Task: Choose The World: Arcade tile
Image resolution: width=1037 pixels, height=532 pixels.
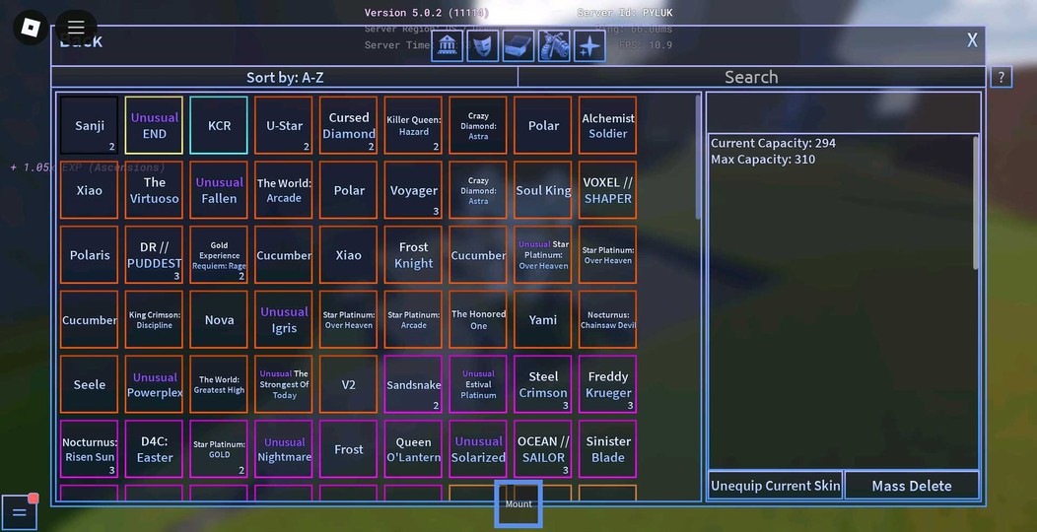Action: point(284,190)
